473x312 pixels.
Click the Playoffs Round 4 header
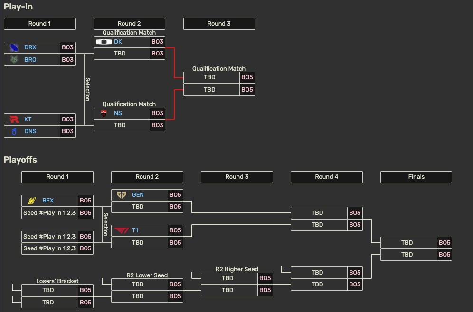(x=327, y=177)
